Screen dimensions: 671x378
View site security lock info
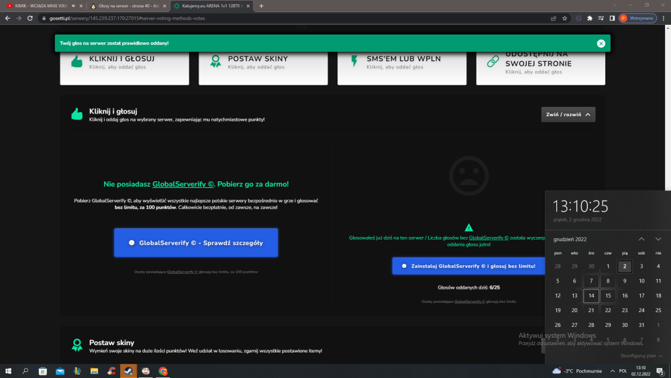[44, 18]
